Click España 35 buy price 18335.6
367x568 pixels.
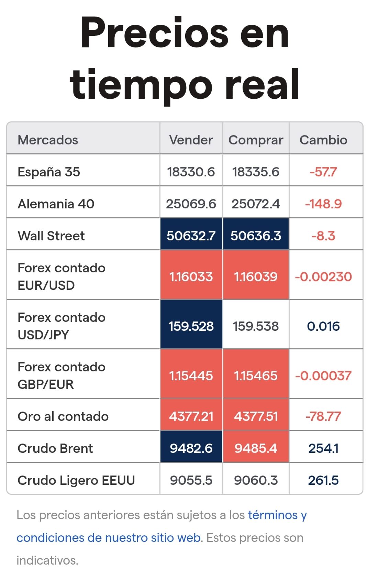pos(256,172)
